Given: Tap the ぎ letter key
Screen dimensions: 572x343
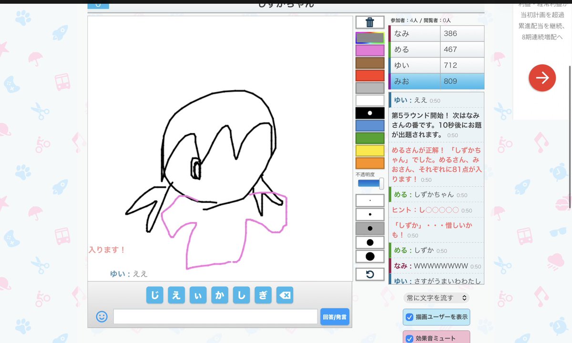Looking at the screenshot, I should click(263, 295).
